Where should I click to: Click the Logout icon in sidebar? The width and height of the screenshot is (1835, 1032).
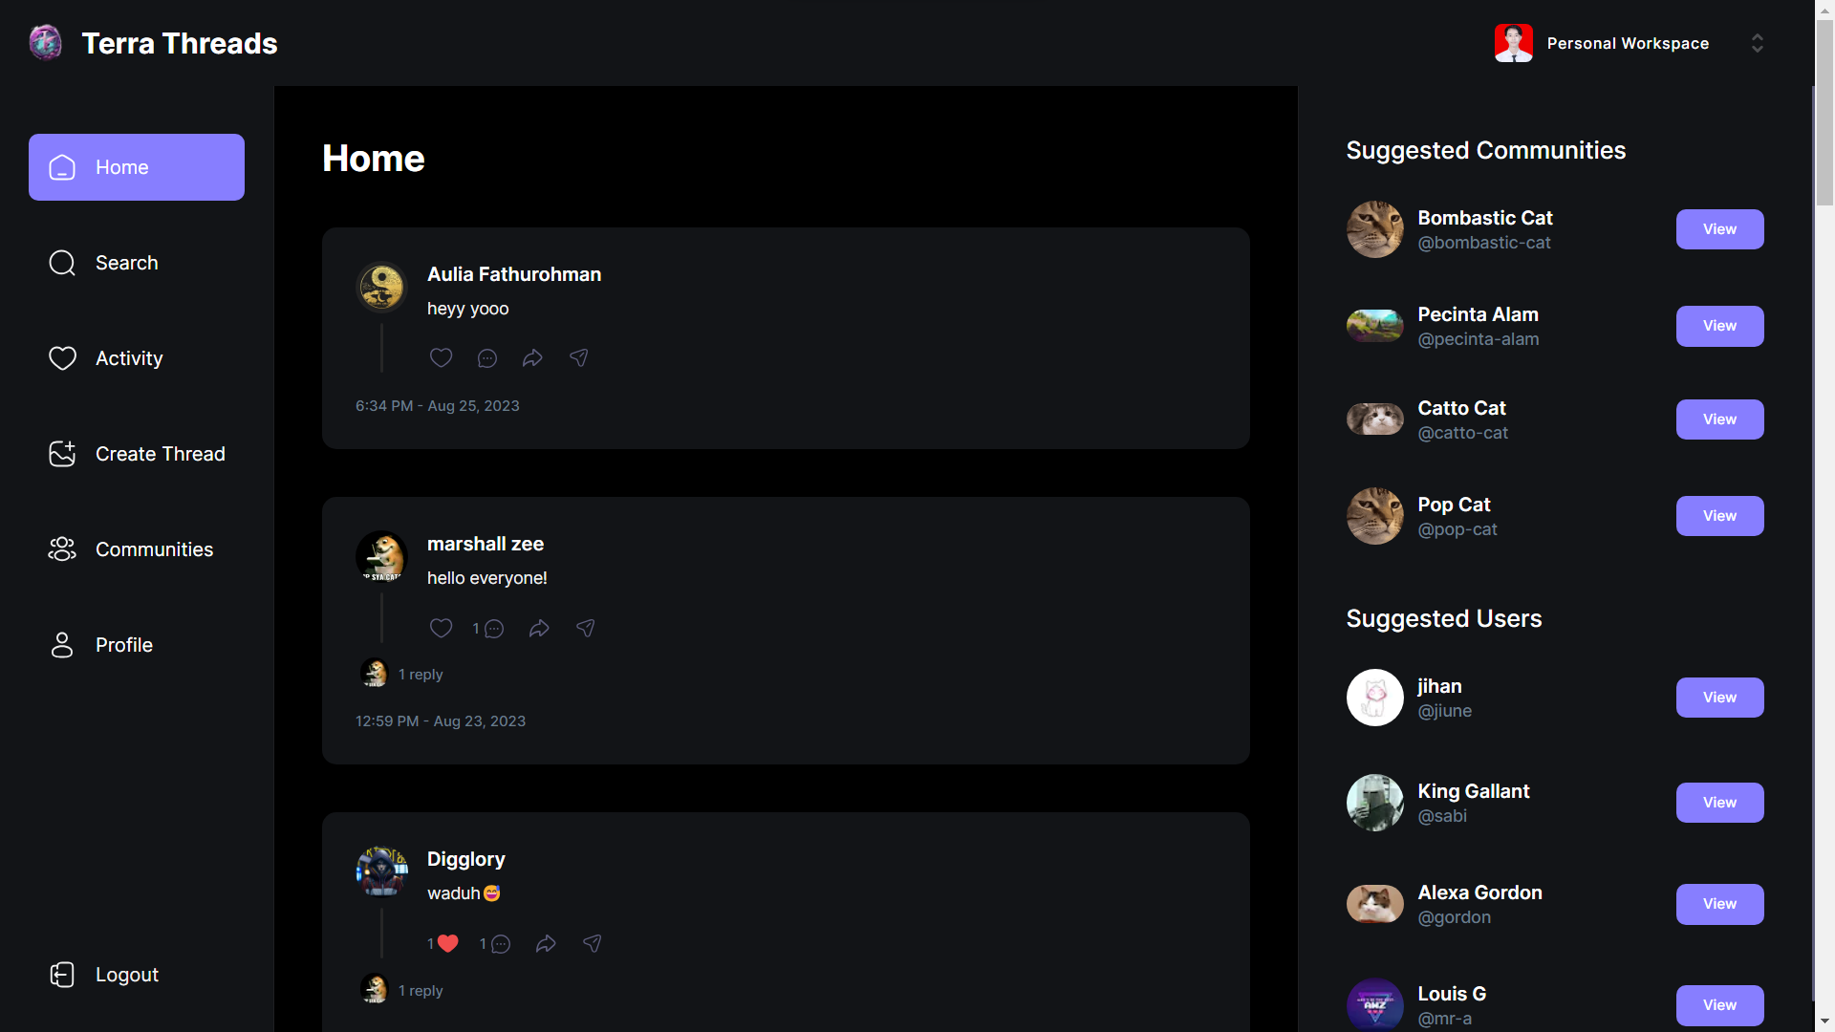[62, 975]
